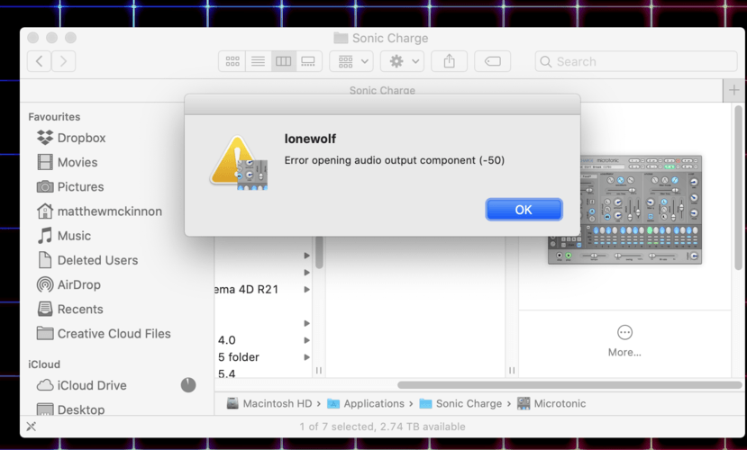
Task: Open Desktop in the sidebar
Action: pos(81,409)
